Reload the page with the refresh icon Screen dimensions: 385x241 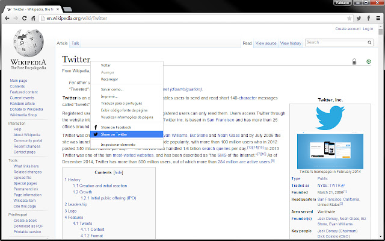(x=24, y=18)
